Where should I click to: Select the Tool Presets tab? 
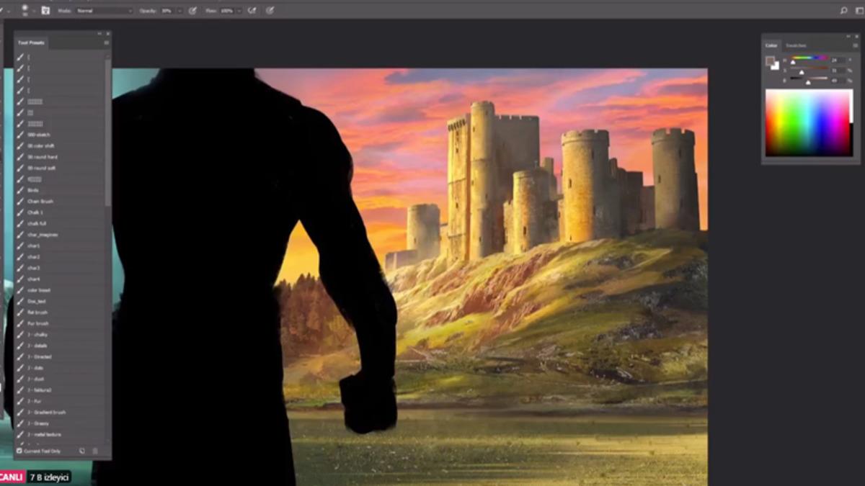click(x=31, y=43)
